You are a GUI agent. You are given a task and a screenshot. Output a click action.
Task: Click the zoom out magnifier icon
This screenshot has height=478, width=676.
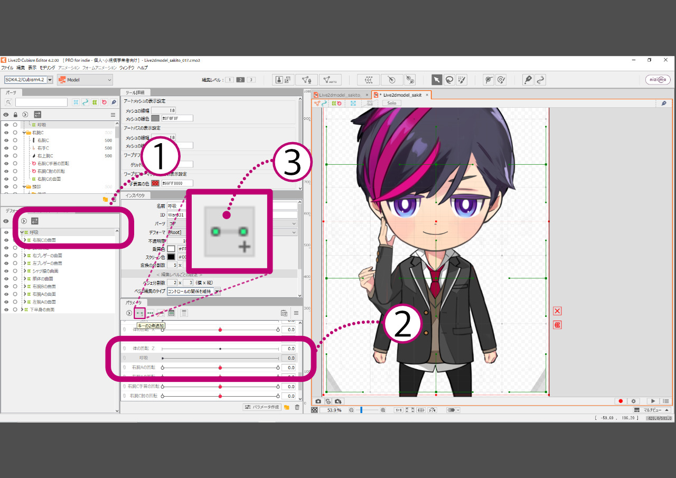351,410
